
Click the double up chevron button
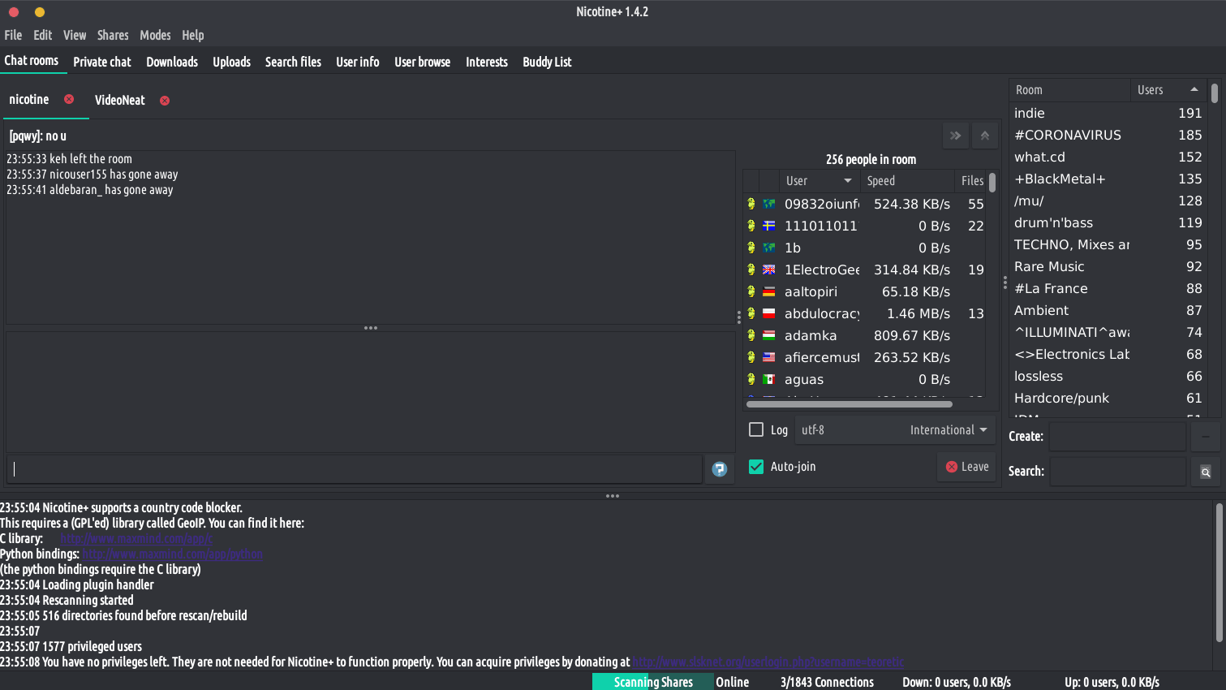[x=985, y=136]
